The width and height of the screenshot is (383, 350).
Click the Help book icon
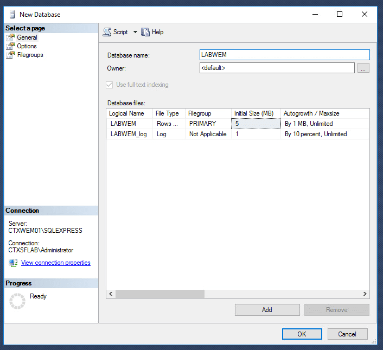145,32
